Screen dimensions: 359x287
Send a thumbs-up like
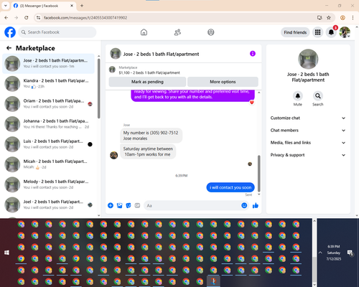coord(256,205)
